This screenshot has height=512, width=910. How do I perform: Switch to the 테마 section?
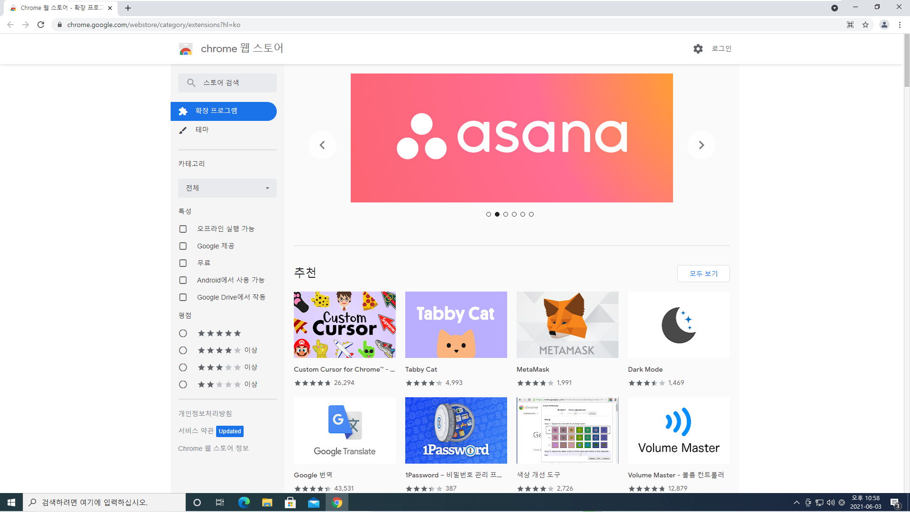coord(202,130)
